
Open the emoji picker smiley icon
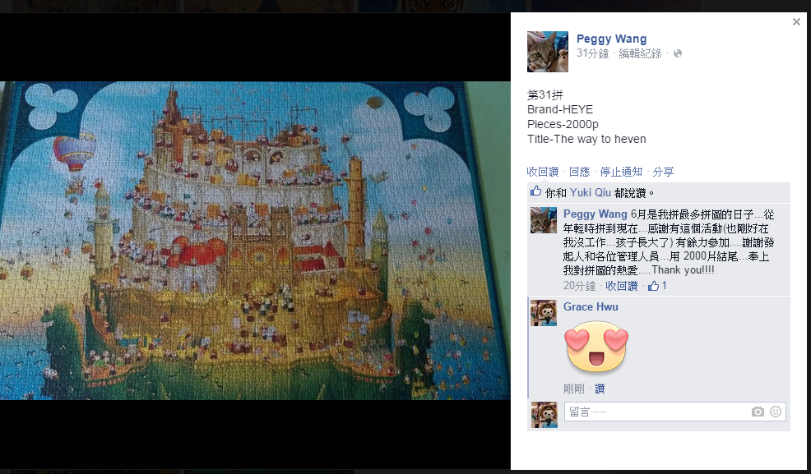click(x=776, y=412)
